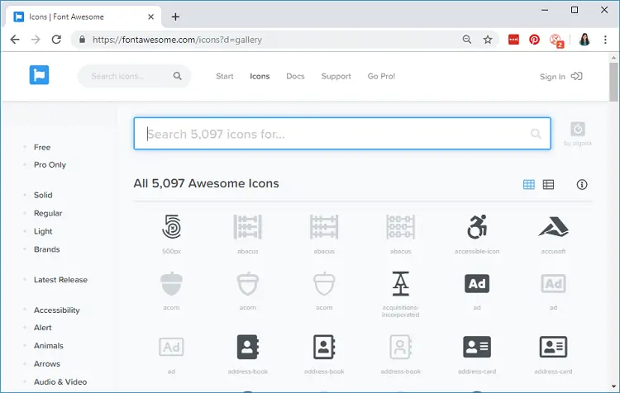The width and height of the screenshot is (620, 393).
Task: Show icon info with the circled i
Action: click(582, 184)
